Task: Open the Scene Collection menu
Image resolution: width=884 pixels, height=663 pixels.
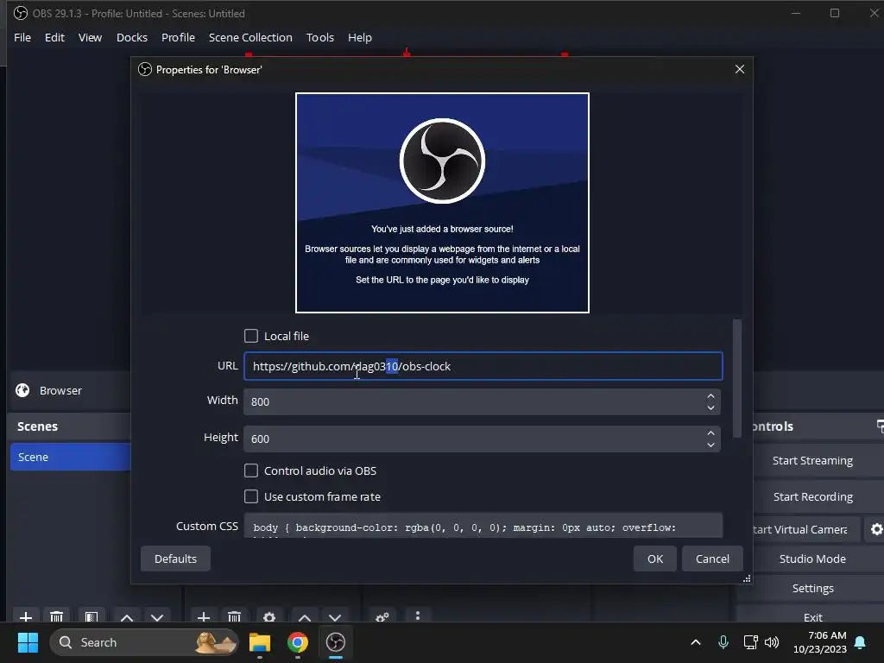Action: pyautogui.click(x=250, y=37)
